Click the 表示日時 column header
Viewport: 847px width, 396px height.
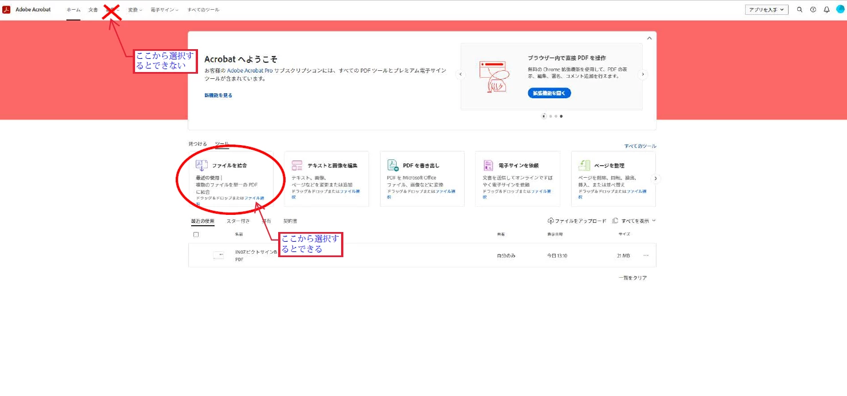pyautogui.click(x=555, y=235)
